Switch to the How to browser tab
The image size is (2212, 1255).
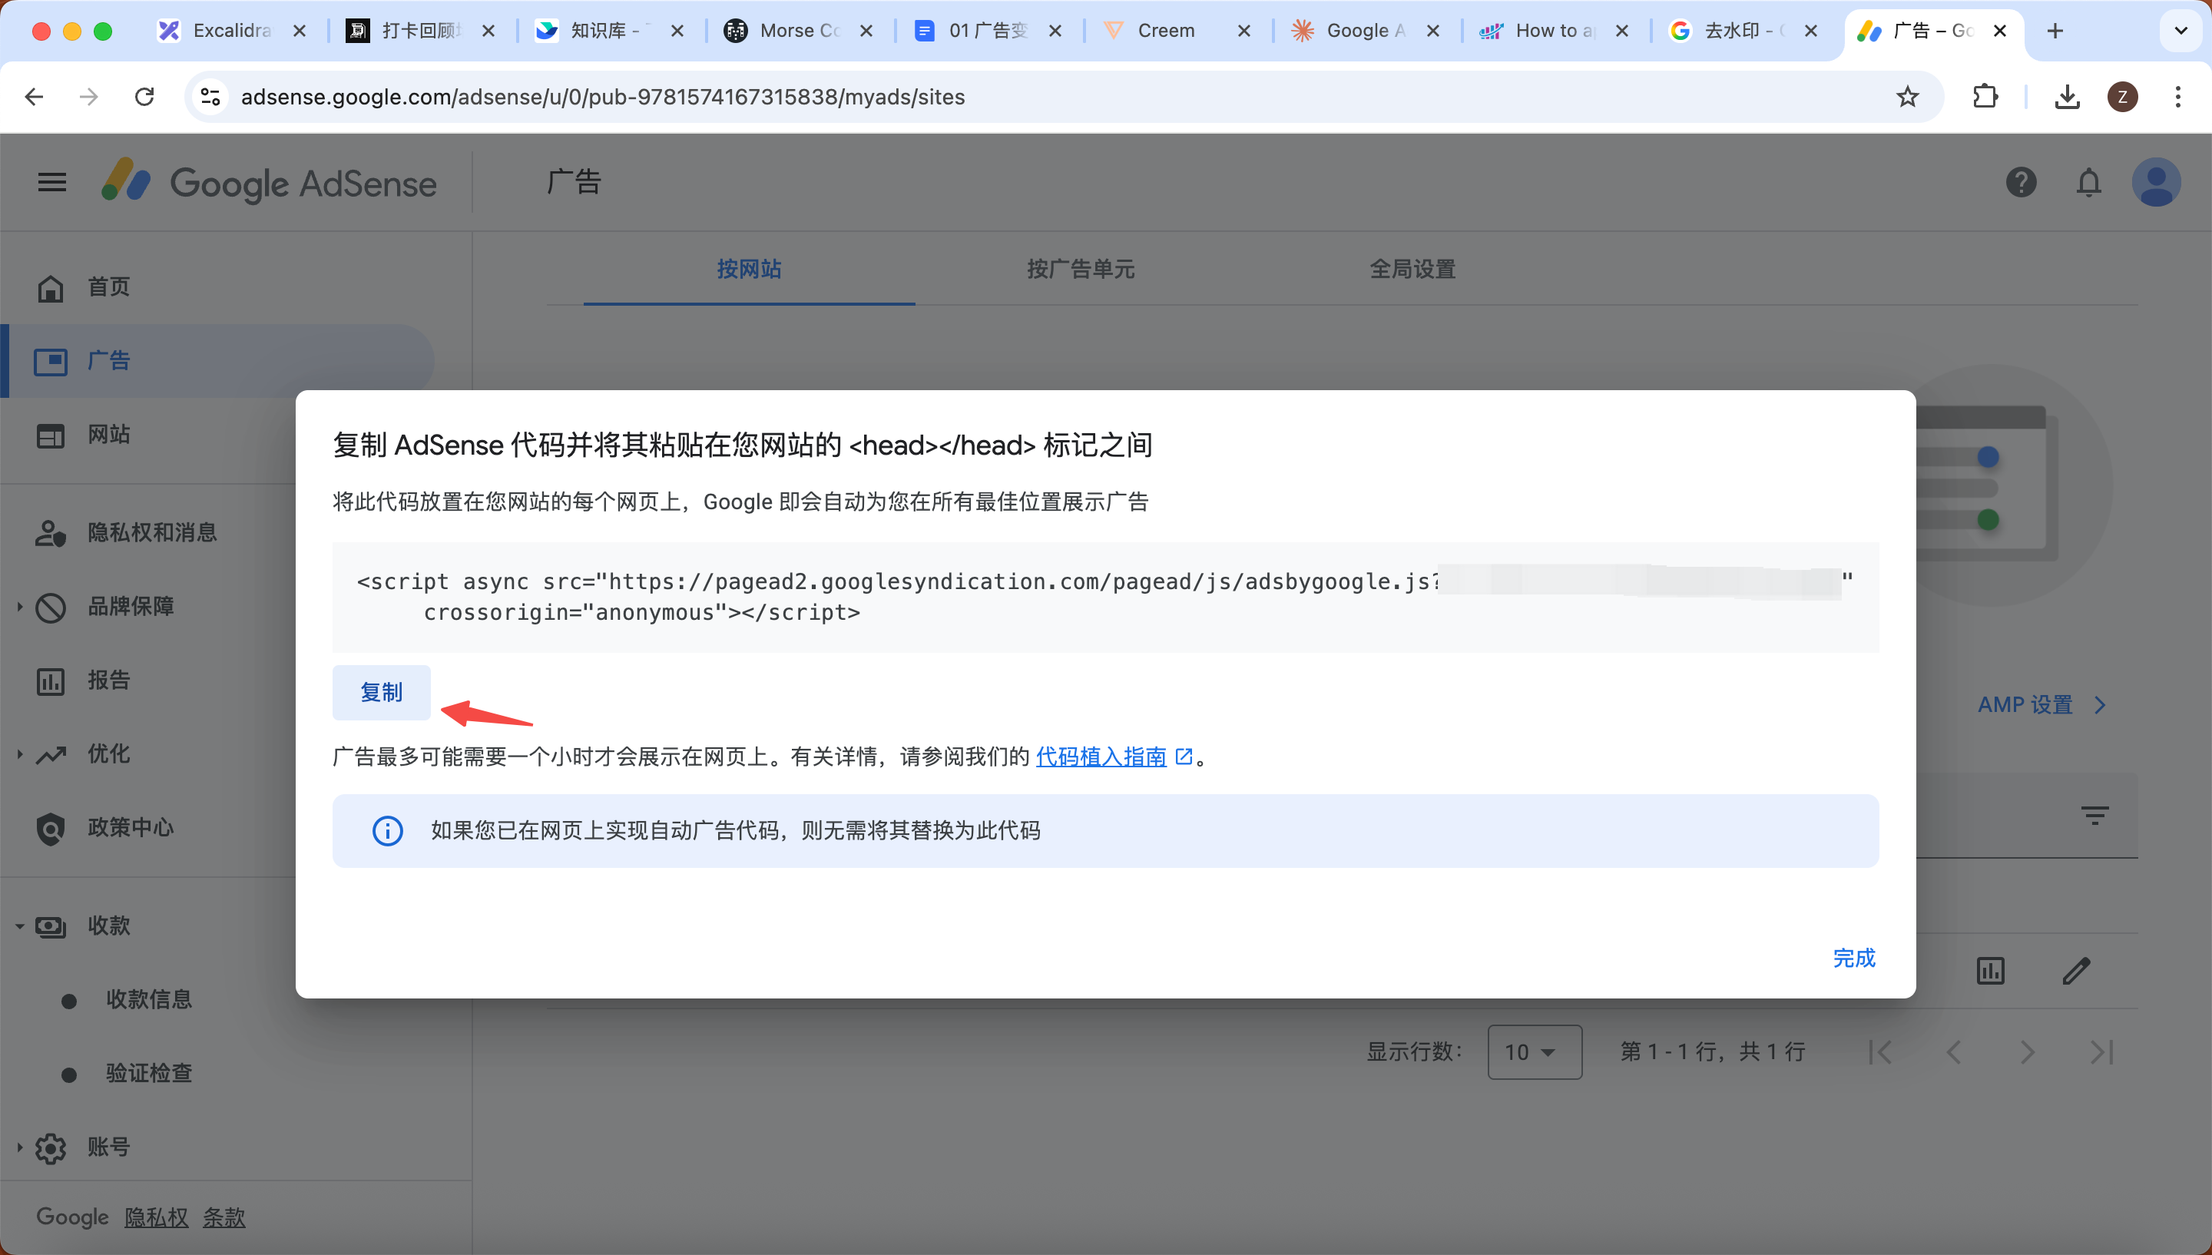tap(1555, 31)
